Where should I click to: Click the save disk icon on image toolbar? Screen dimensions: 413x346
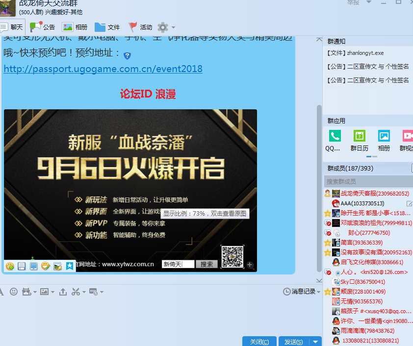pyautogui.click(x=22, y=266)
